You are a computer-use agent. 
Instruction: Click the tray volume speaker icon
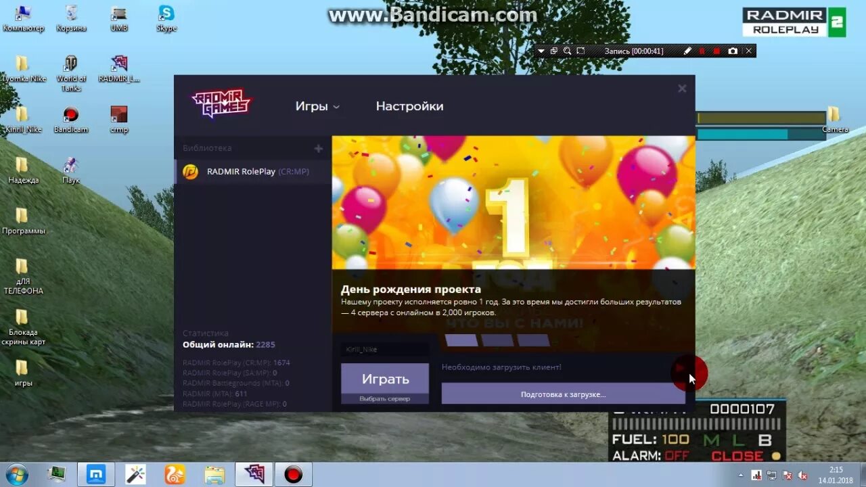click(x=803, y=475)
